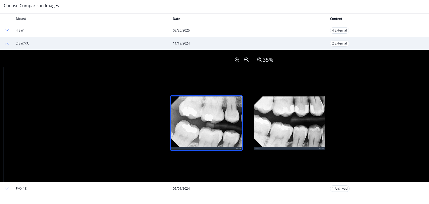The height and width of the screenshot is (204, 429).
Task: Click the Mount column header
Action: (x=21, y=19)
